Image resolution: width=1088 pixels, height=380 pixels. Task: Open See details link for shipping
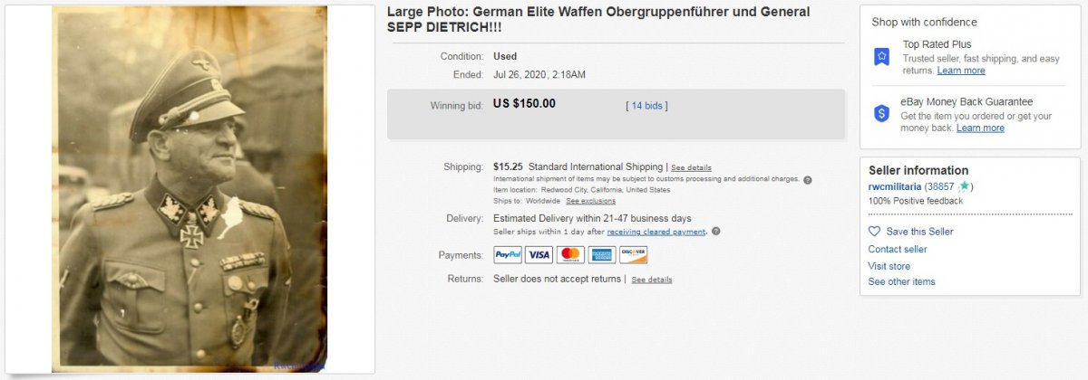tap(691, 167)
